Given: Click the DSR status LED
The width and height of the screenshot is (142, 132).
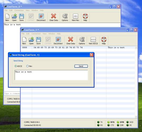Looking at the screenshot, I should point(118,125).
